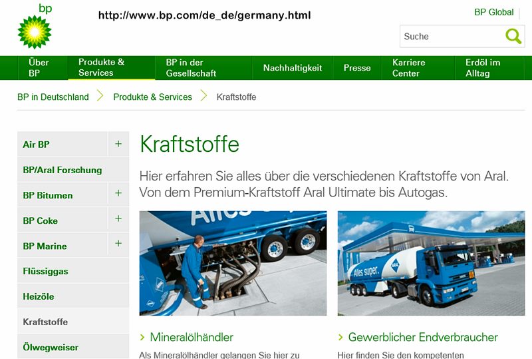The height and width of the screenshot is (359, 532).
Task: Open Erdöl im Alltag menu
Action: point(483,68)
